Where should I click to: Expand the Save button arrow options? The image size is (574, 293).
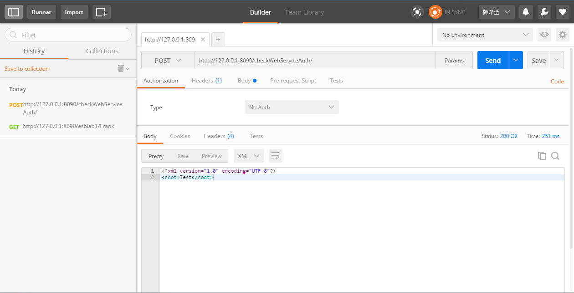pos(557,60)
